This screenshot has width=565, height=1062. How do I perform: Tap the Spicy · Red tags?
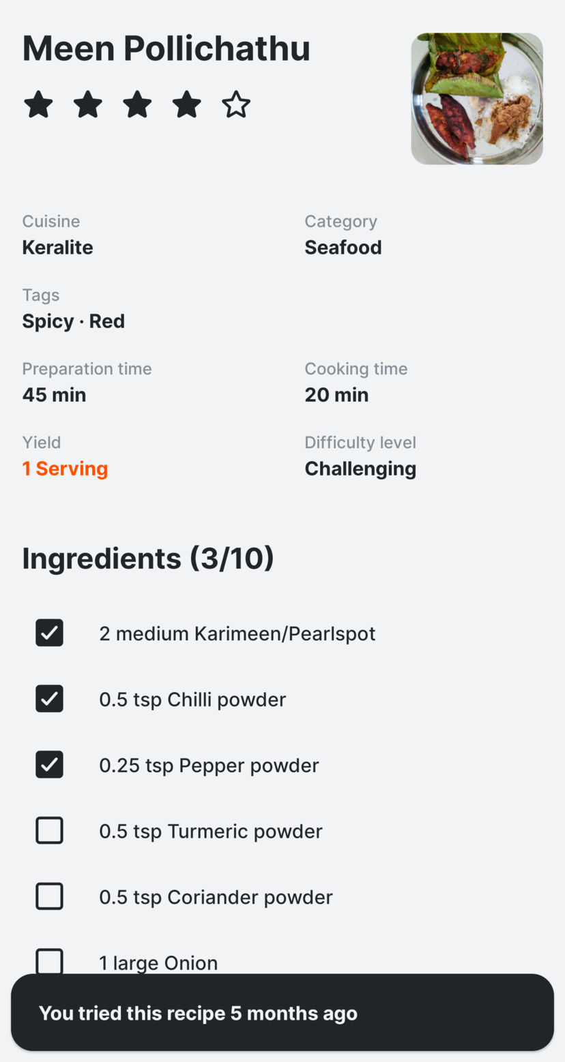point(74,321)
